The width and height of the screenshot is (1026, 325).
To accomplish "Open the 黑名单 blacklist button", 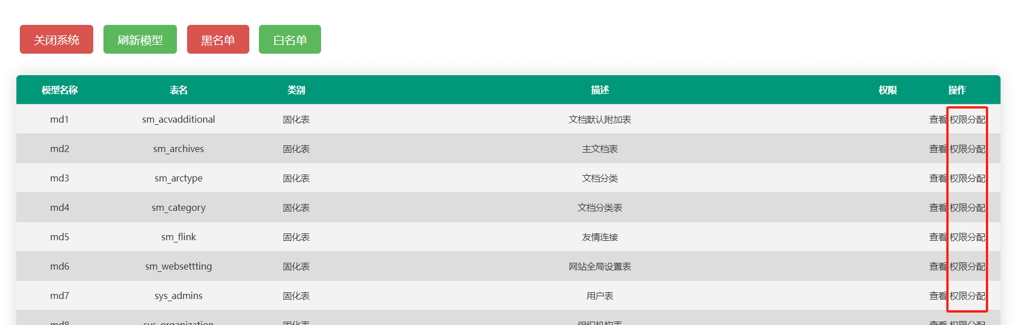I will [x=218, y=40].
